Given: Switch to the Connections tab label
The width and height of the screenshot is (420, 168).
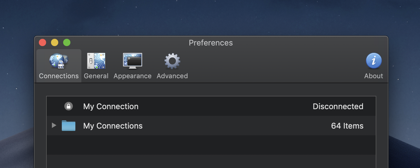Looking at the screenshot, I should (59, 76).
